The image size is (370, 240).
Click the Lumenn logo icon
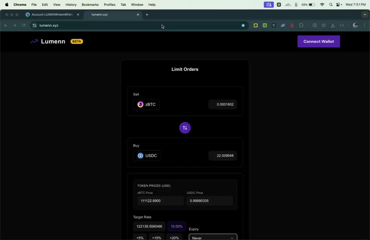tap(34, 41)
